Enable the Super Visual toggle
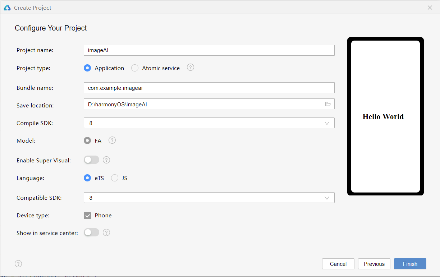 pyautogui.click(x=92, y=160)
